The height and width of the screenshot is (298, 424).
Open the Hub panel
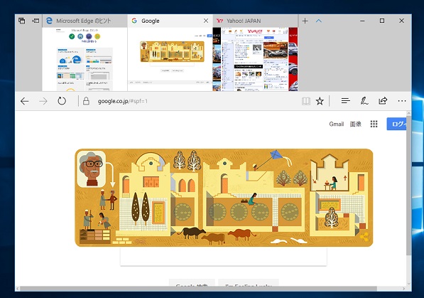tap(346, 101)
